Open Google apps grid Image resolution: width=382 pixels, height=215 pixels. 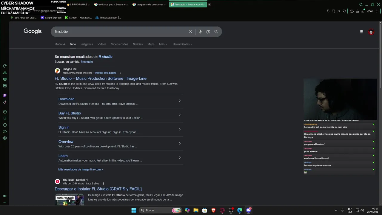pyautogui.click(x=361, y=32)
